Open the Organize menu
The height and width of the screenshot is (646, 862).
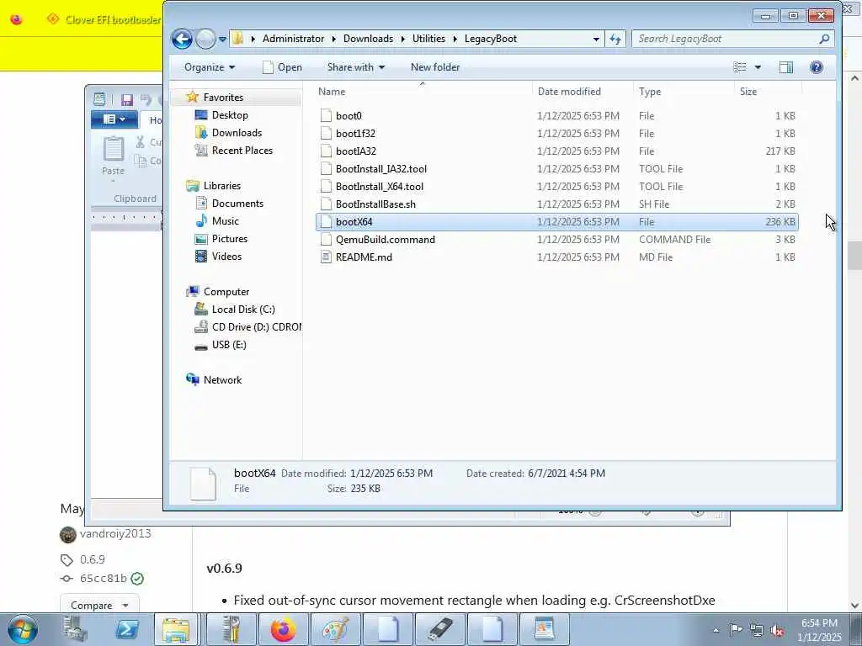click(210, 67)
